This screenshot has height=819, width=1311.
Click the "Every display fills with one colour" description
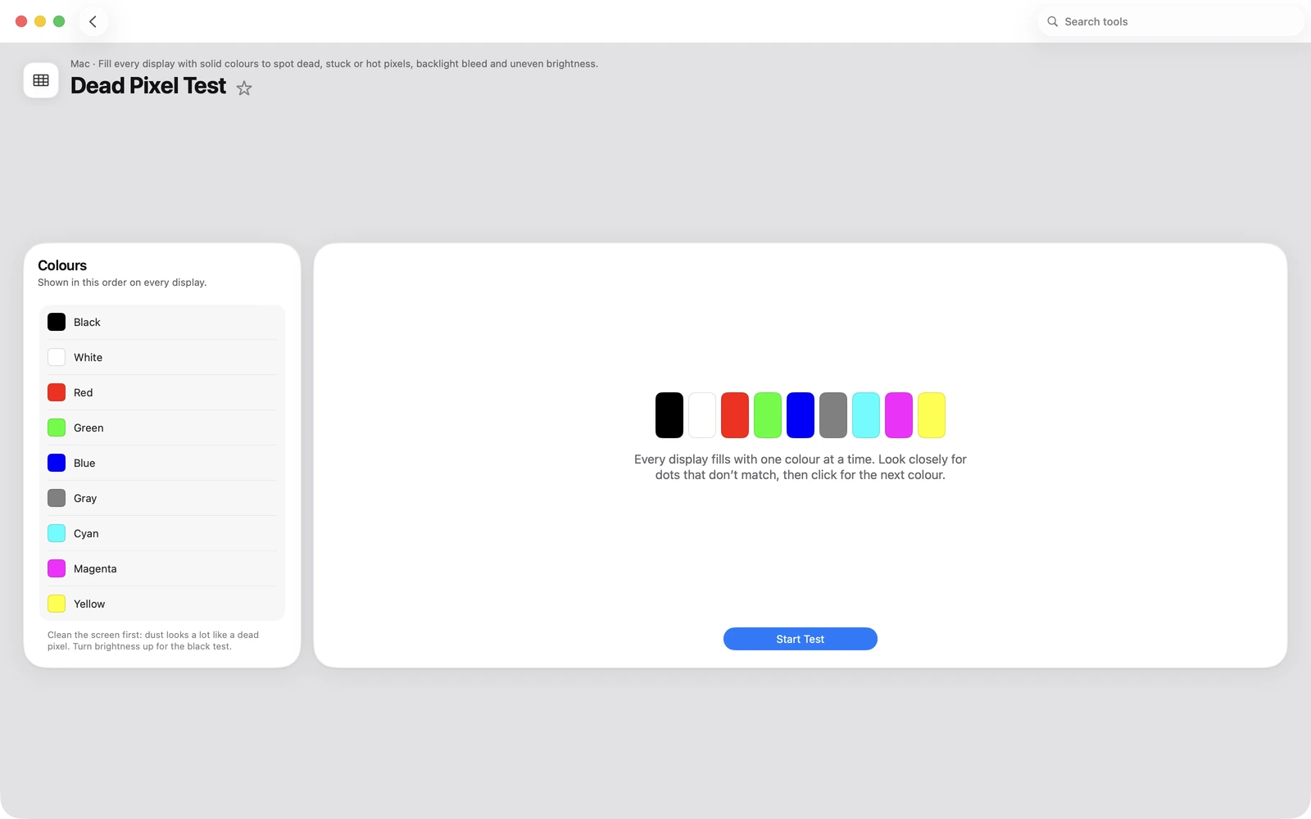coord(801,467)
